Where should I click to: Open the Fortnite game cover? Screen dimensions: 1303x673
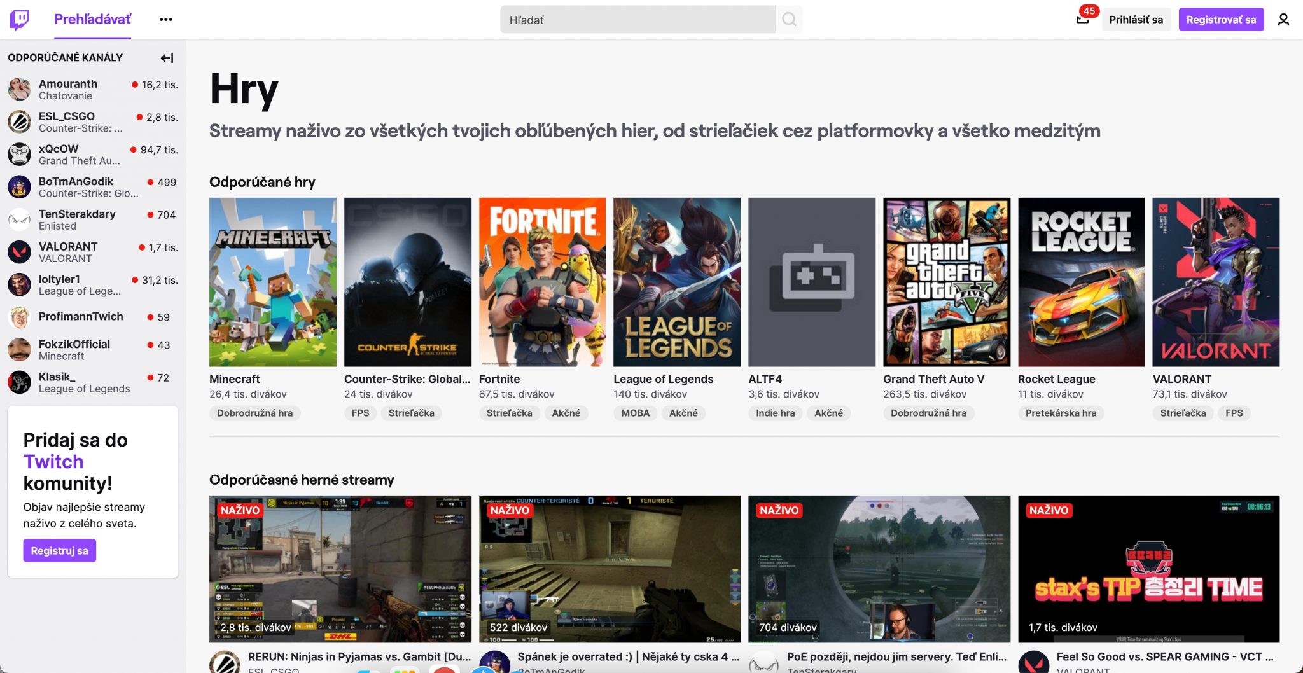pos(542,282)
